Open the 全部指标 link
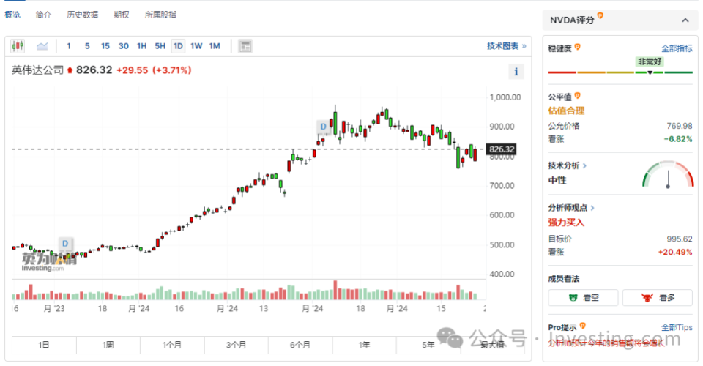Image resolution: width=703 pixels, height=366 pixels. [677, 48]
